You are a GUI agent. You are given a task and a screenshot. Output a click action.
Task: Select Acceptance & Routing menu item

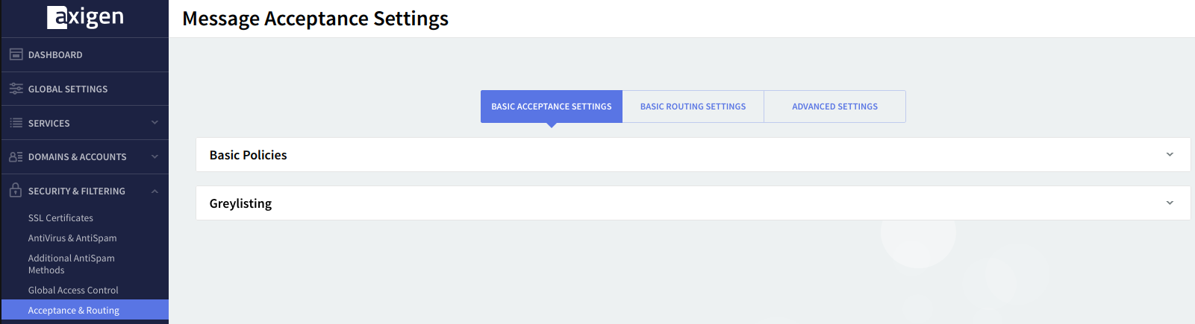[73, 311]
